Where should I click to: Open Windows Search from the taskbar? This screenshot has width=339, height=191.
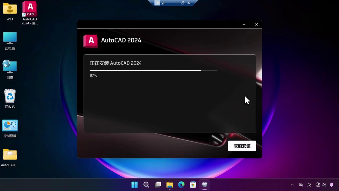tap(146, 184)
